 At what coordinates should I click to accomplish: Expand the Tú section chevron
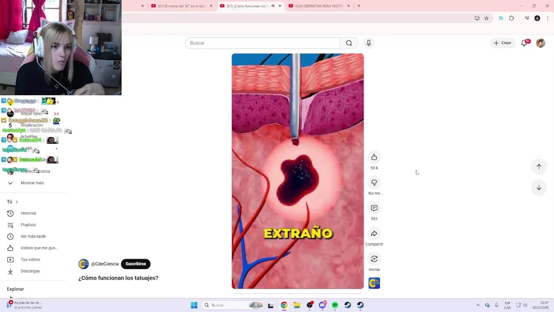click(17, 201)
